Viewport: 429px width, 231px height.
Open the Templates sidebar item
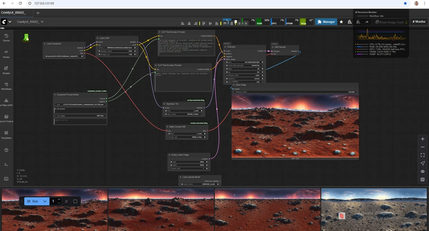coord(6,135)
